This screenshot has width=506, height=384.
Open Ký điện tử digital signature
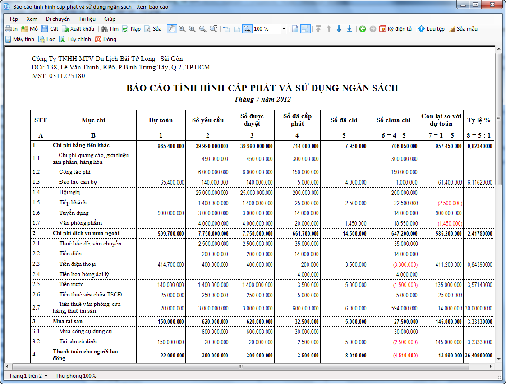(x=396, y=29)
